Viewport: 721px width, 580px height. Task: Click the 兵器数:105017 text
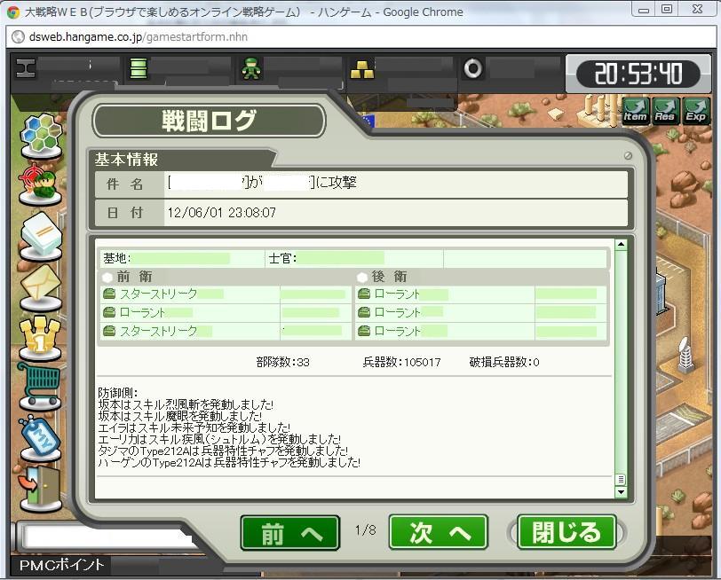(x=401, y=363)
